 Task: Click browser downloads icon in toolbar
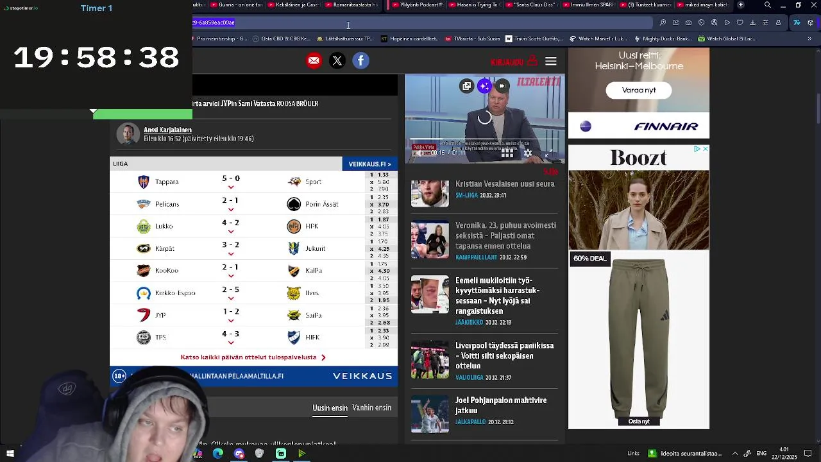[x=753, y=22]
